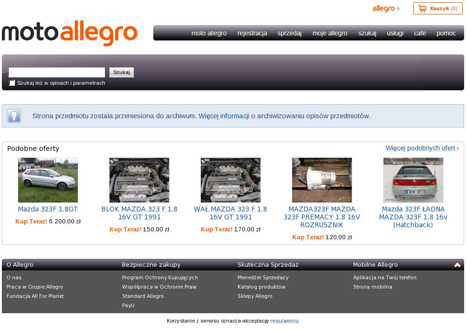Open the silver Mazda 323F car thumbnail

(48, 180)
